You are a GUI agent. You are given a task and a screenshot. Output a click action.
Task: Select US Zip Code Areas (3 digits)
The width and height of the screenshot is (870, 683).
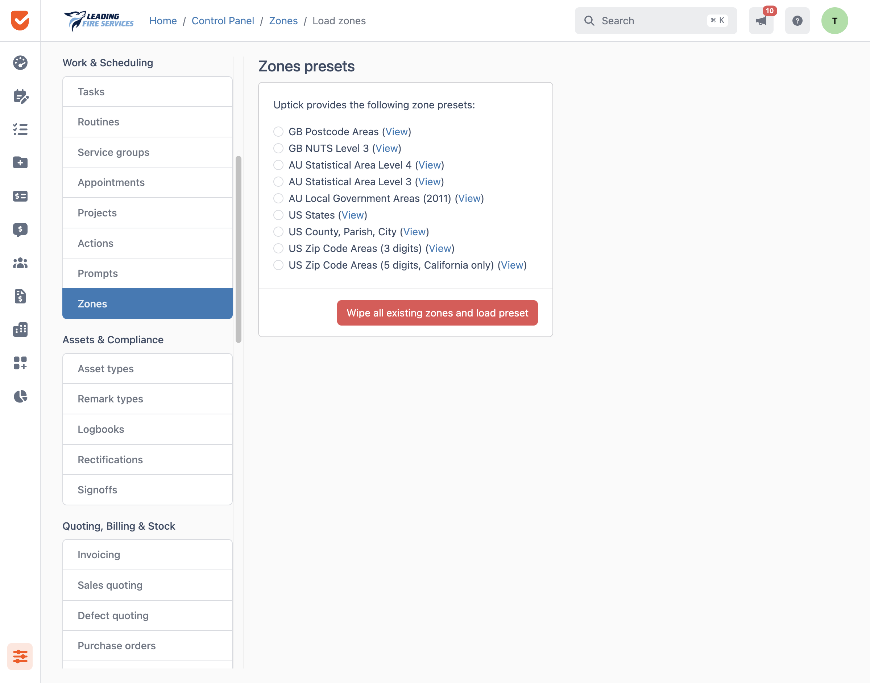pos(278,248)
